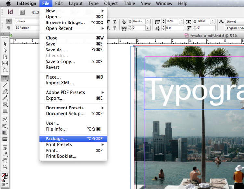Select the Gap tool
This screenshot has width=244, height=189.
tap(5, 63)
